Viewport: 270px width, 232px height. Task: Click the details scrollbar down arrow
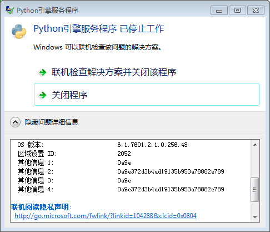point(255,217)
